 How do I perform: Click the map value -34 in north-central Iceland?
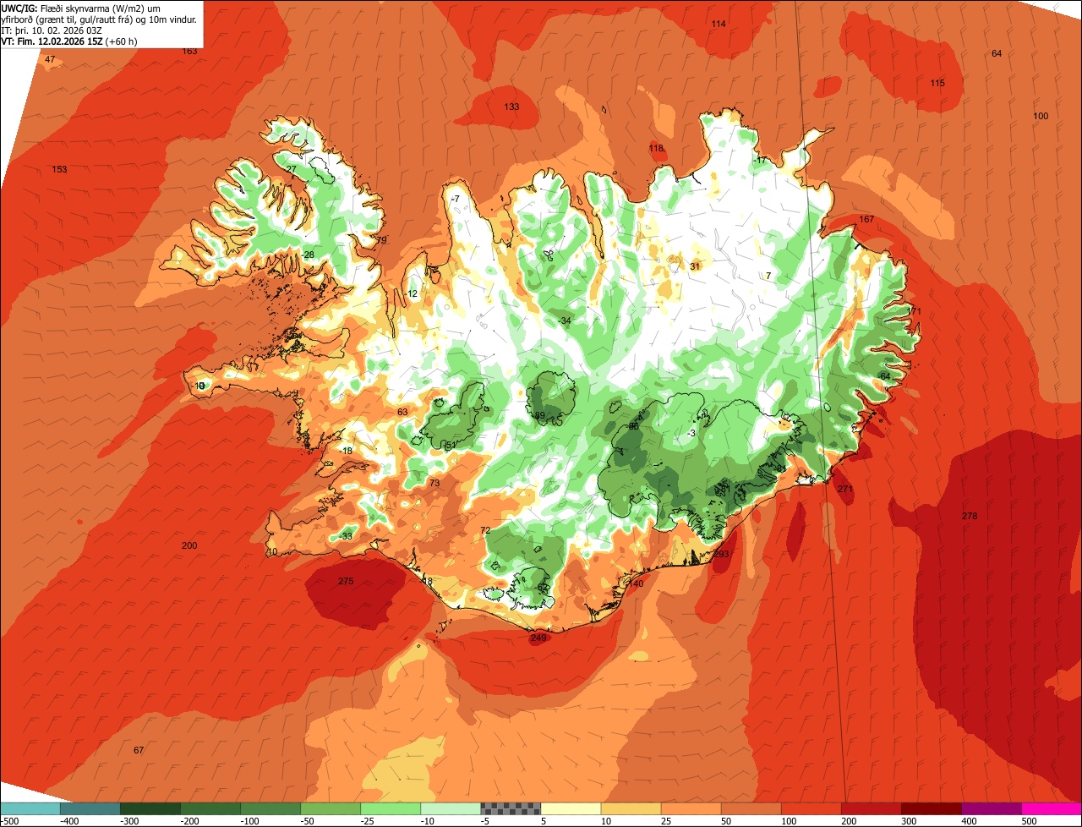point(565,320)
